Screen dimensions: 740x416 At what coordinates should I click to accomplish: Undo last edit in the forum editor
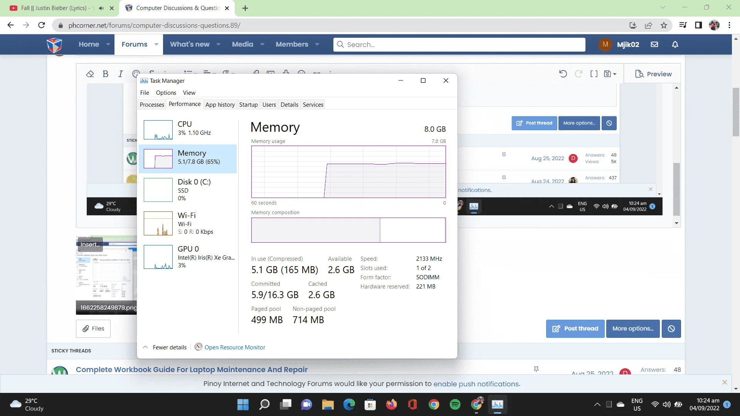(563, 74)
